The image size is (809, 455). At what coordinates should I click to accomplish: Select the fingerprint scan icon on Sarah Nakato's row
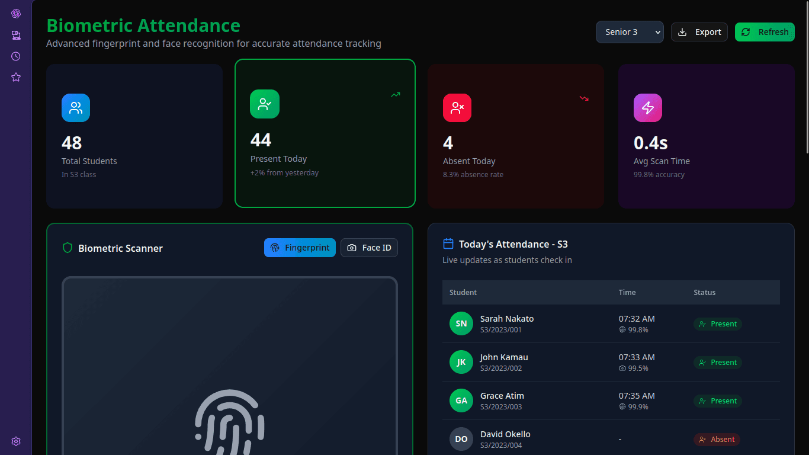(x=621, y=330)
